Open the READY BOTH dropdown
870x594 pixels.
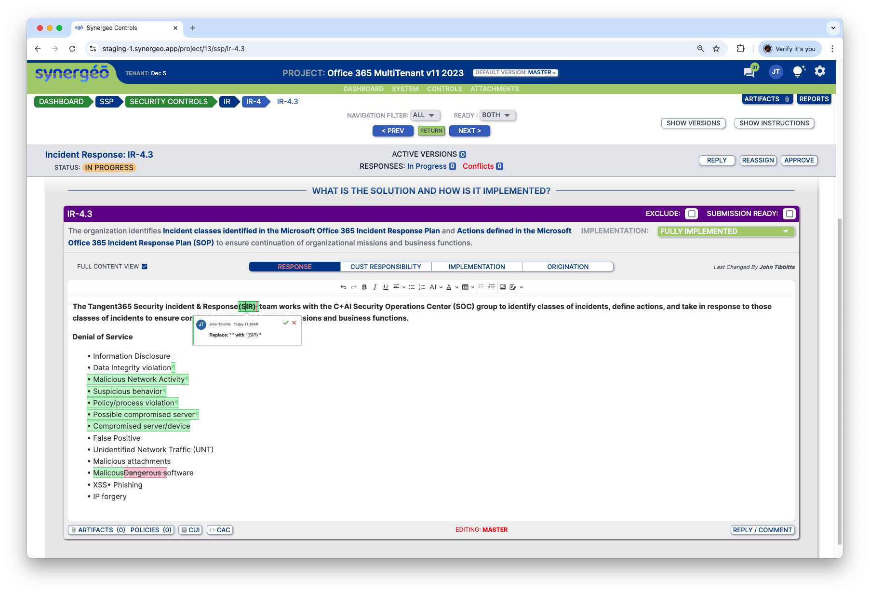[498, 115]
